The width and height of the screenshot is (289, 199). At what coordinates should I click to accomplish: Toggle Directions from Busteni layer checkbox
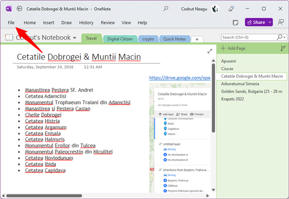[x=161, y=170]
